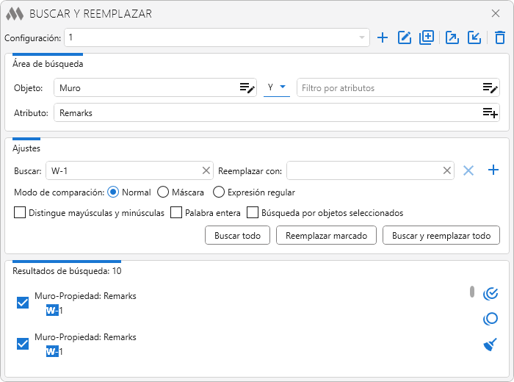Click the duplicate configuration icon

coord(427,37)
